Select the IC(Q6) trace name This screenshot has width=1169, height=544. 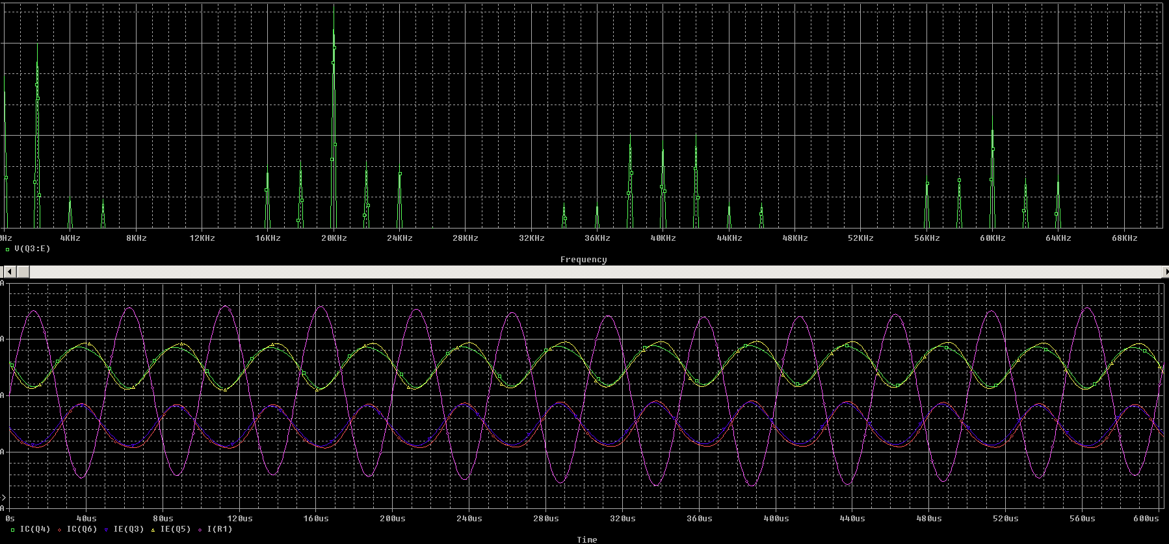[82, 529]
